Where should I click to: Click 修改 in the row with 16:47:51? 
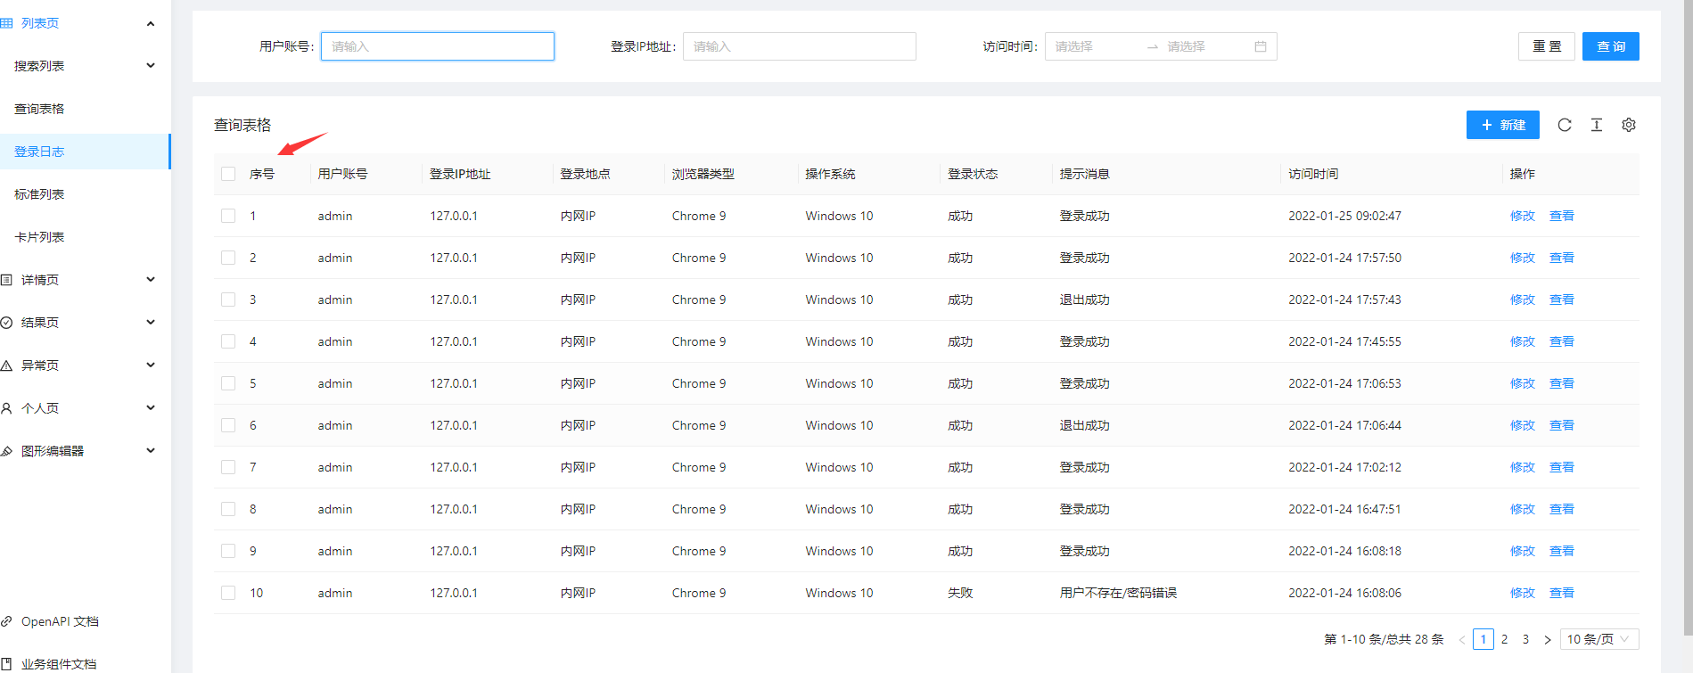[1523, 509]
